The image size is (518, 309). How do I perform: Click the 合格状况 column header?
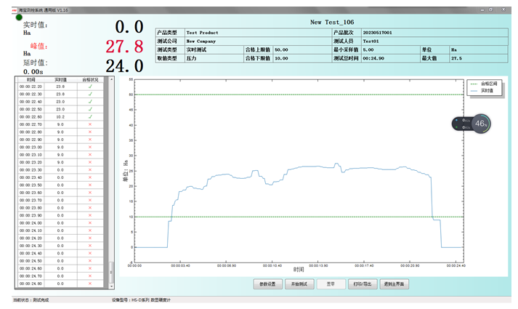90,80
